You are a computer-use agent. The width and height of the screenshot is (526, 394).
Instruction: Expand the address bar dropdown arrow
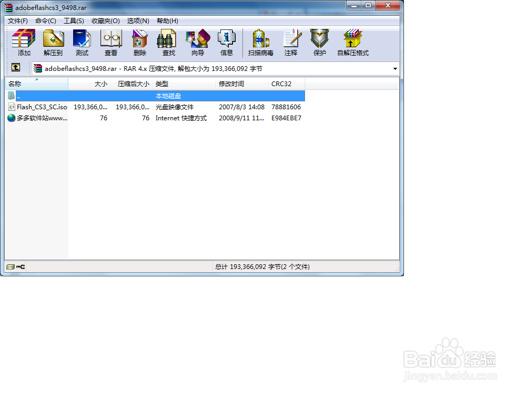click(395, 69)
